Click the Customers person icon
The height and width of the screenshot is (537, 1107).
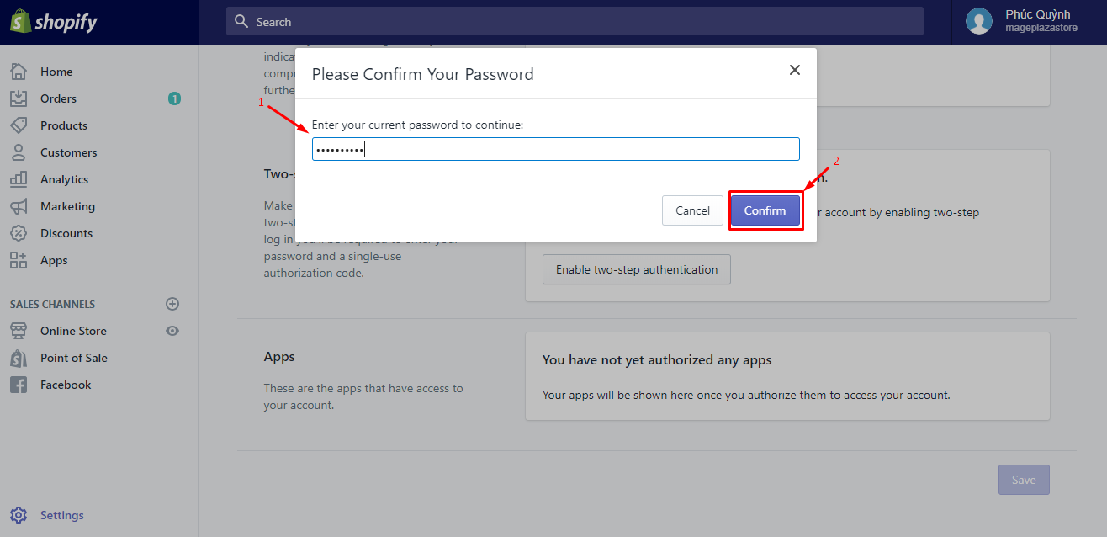[x=19, y=152]
